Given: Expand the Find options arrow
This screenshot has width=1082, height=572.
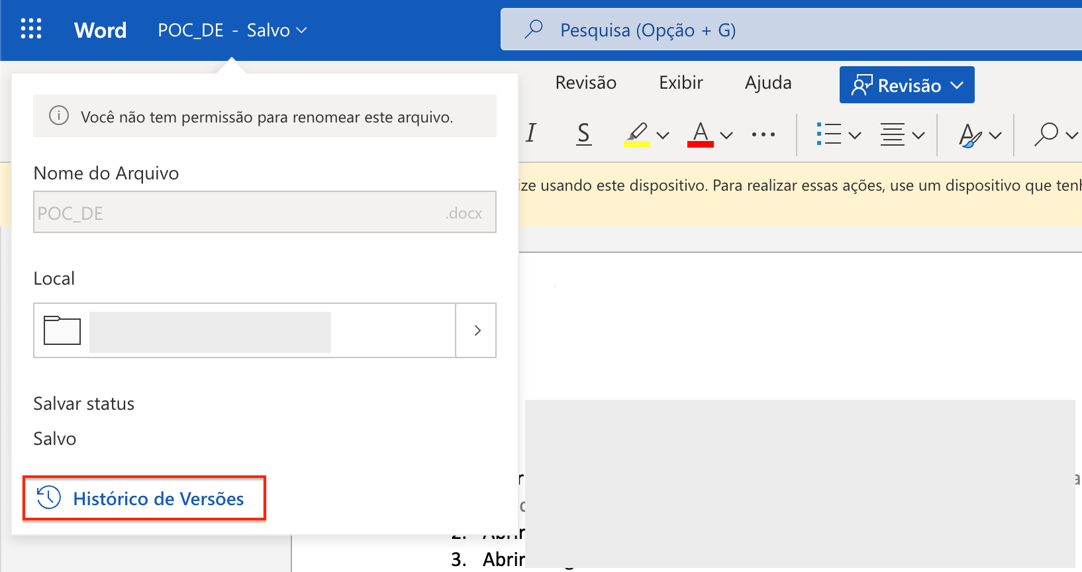Looking at the screenshot, I should (x=1072, y=135).
